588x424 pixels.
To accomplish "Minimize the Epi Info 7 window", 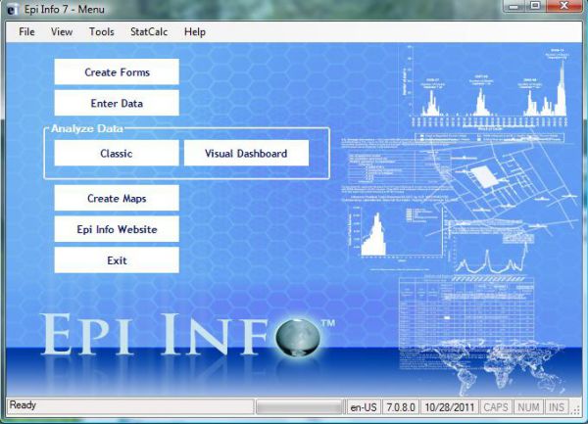I will (x=514, y=7).
